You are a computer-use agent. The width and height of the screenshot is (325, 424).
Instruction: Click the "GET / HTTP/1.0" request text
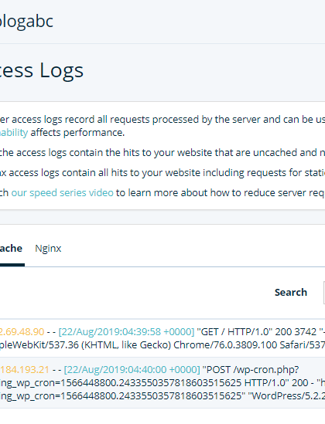(x=234, y=332)
